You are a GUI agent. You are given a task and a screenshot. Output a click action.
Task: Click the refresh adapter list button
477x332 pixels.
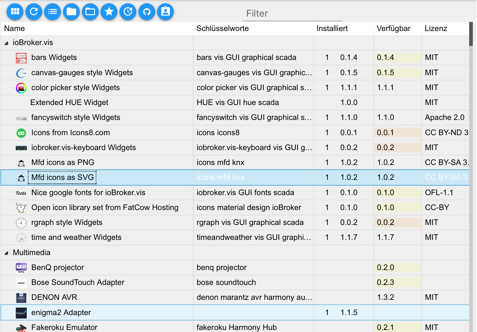click(34, 12)
